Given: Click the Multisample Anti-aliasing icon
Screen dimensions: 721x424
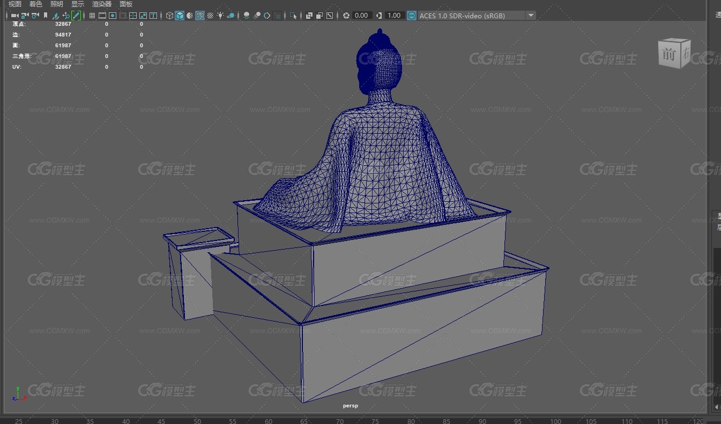Looking at the screenshot, I should point(267,16).
